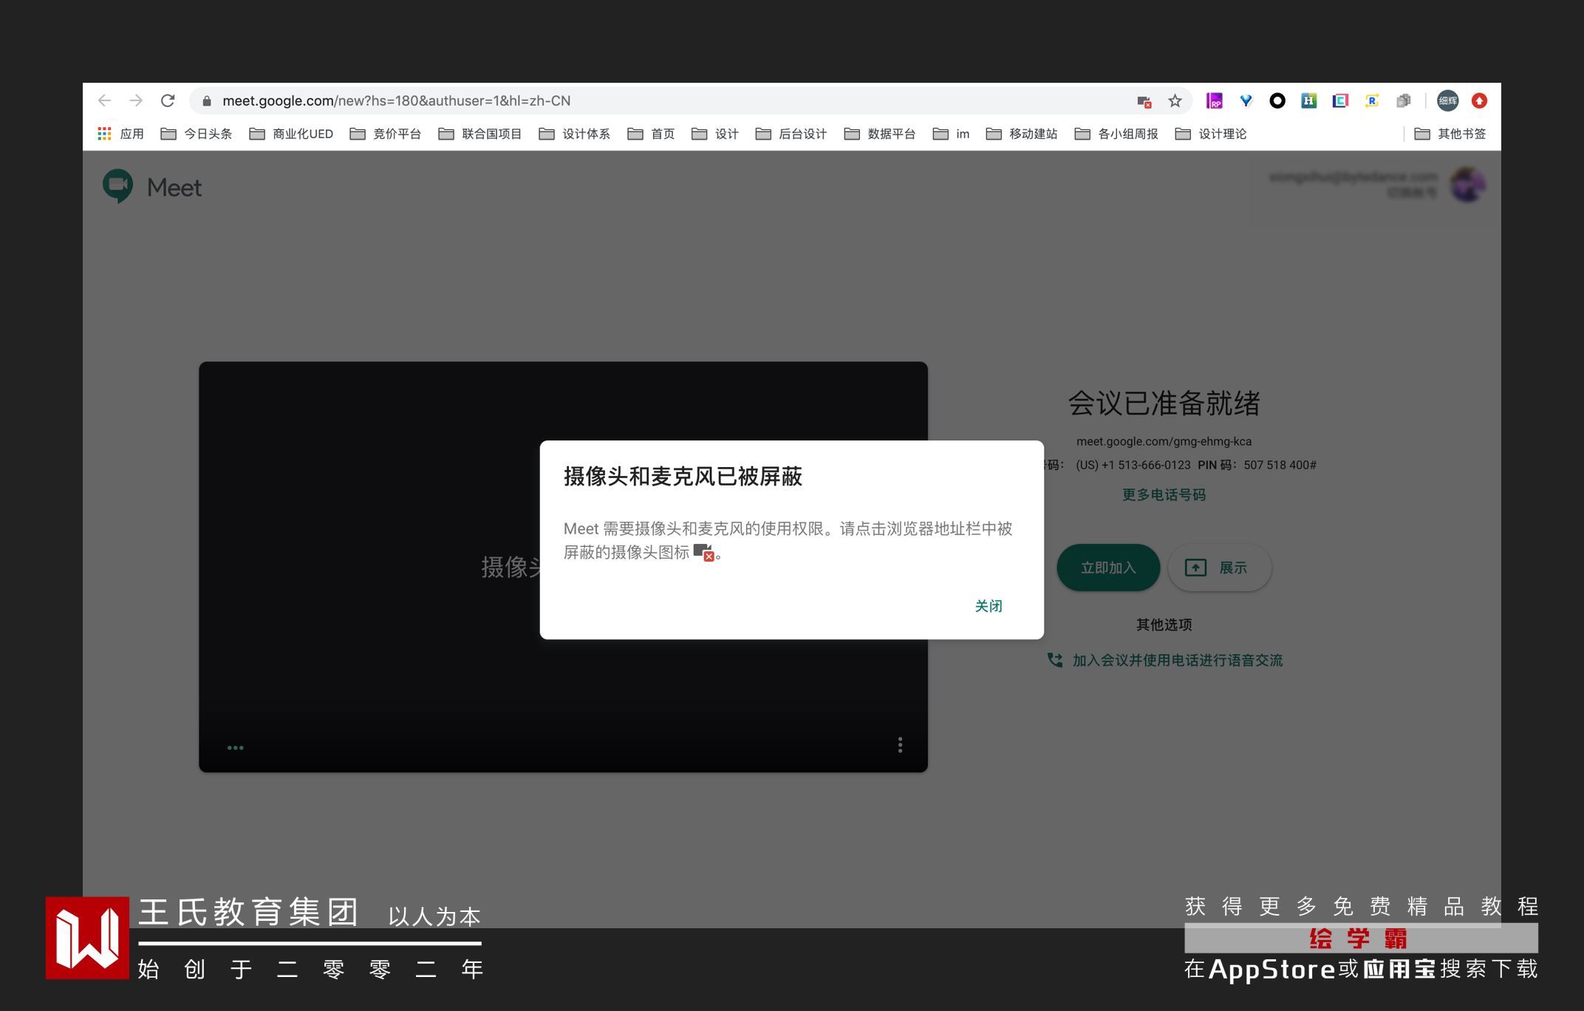Screen dimensions: 1584x1011
Task: Click the Google Meet logo
Action: (118, 186)
